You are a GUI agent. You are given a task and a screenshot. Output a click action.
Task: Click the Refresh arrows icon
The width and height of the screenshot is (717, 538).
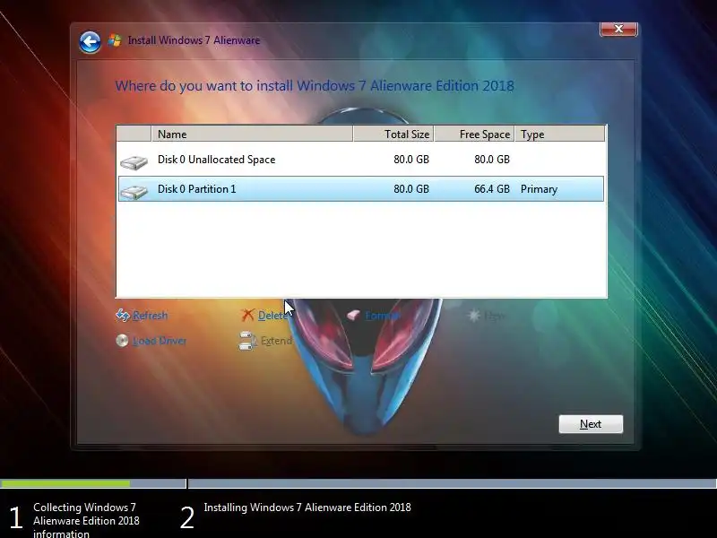coord(123,315)
